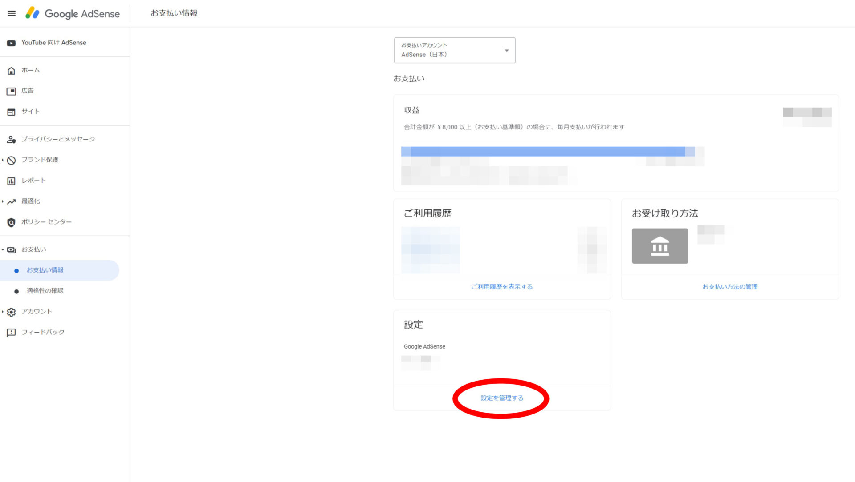This screenshot has width=855, height=482.
Task: Open ポリシー センター shield icon
Action: (x=12, y=222)
